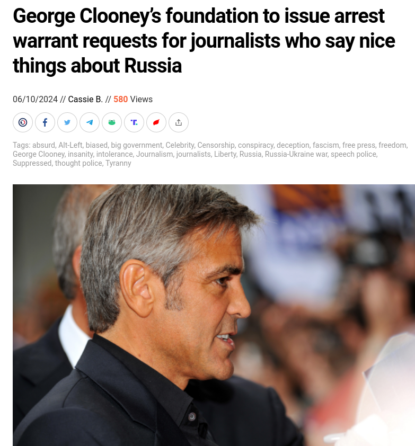The image size is (415, 446).
Task: Follow the free press tag
Action: click(359, 145)
